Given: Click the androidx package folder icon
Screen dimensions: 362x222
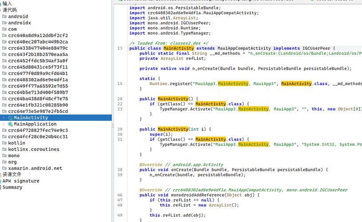Looking at the screenshot, I should (x=4, y=23).
